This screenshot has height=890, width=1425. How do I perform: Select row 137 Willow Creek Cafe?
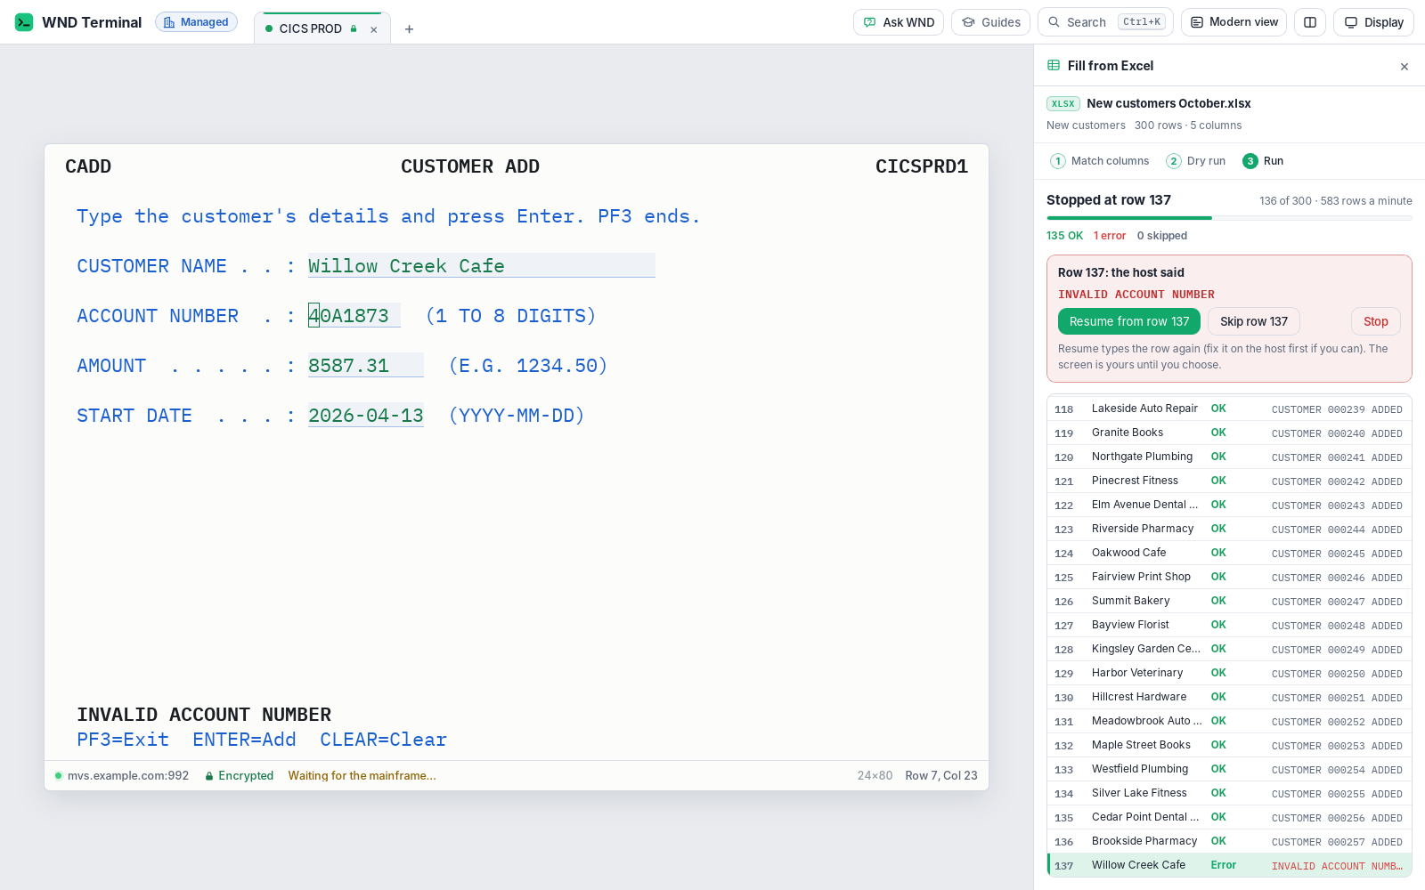tap(1229, 865)
